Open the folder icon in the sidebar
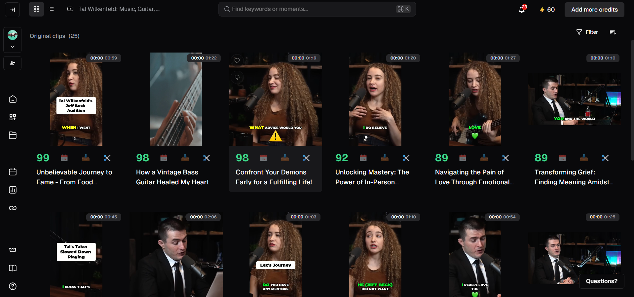Image resolution: width=634 pixels, height=297 pixels. pos(13,135)
